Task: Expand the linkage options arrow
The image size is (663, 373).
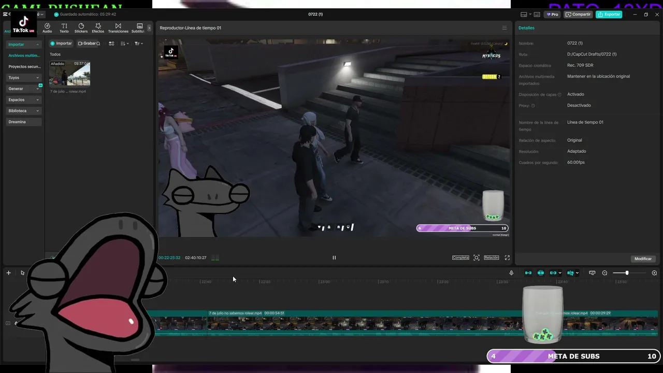Action: (560, 273)
